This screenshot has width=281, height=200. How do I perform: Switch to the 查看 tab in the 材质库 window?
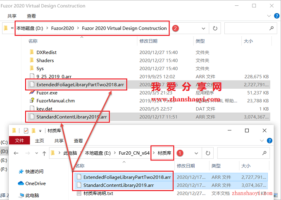79,141
